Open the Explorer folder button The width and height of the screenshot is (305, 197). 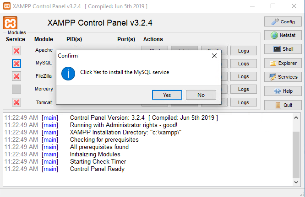pyautogui.click(x=283, y=63)
